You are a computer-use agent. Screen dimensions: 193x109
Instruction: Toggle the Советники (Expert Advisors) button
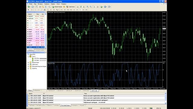[x=71, y=7]
